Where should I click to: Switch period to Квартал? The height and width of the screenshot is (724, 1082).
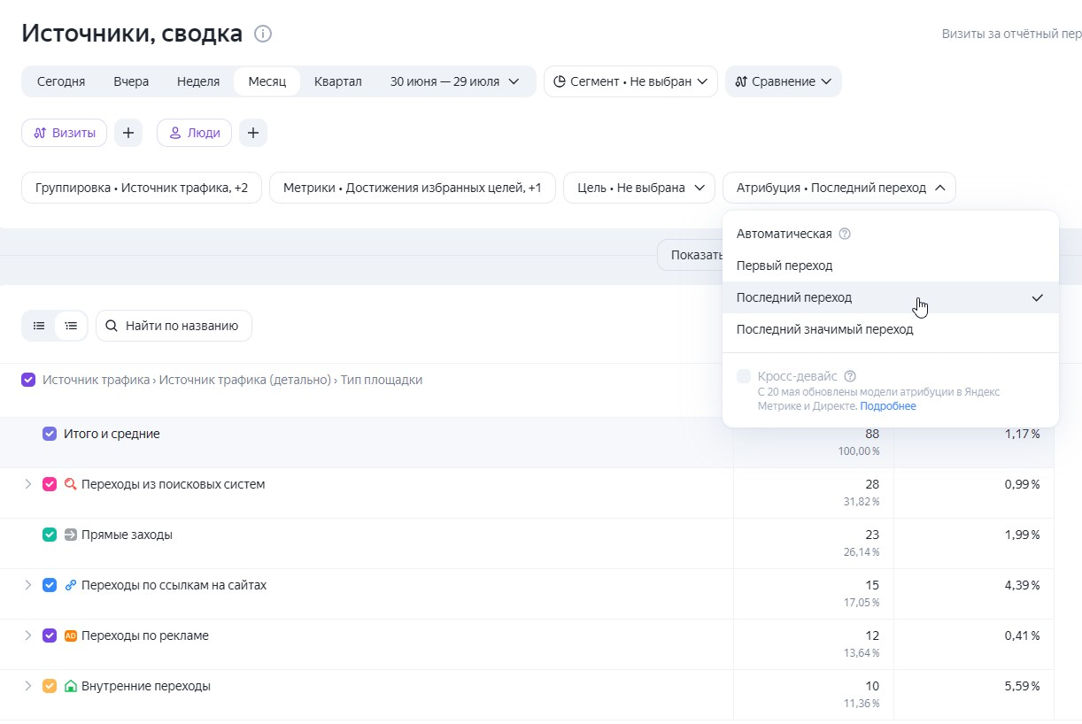tap(338, 81)
